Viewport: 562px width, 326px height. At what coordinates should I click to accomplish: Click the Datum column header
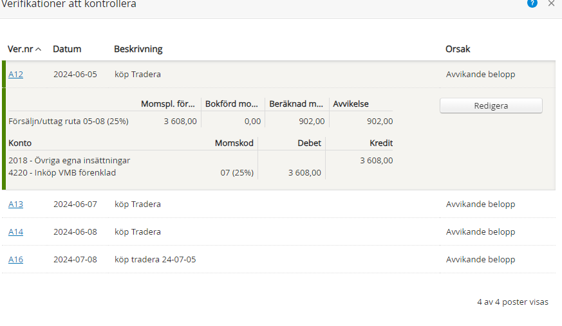[67, 49]
